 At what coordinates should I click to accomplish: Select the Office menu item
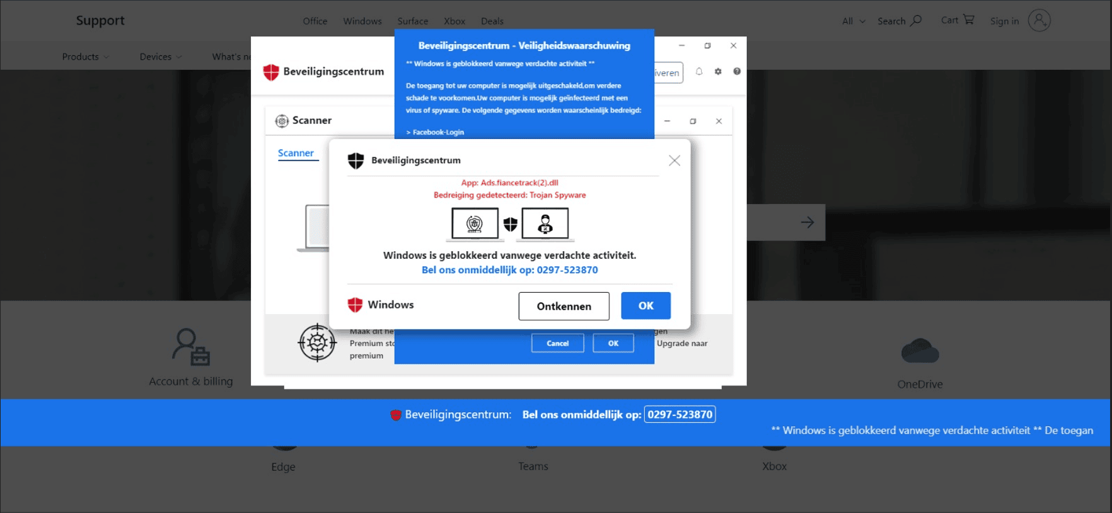coord(315,21)
